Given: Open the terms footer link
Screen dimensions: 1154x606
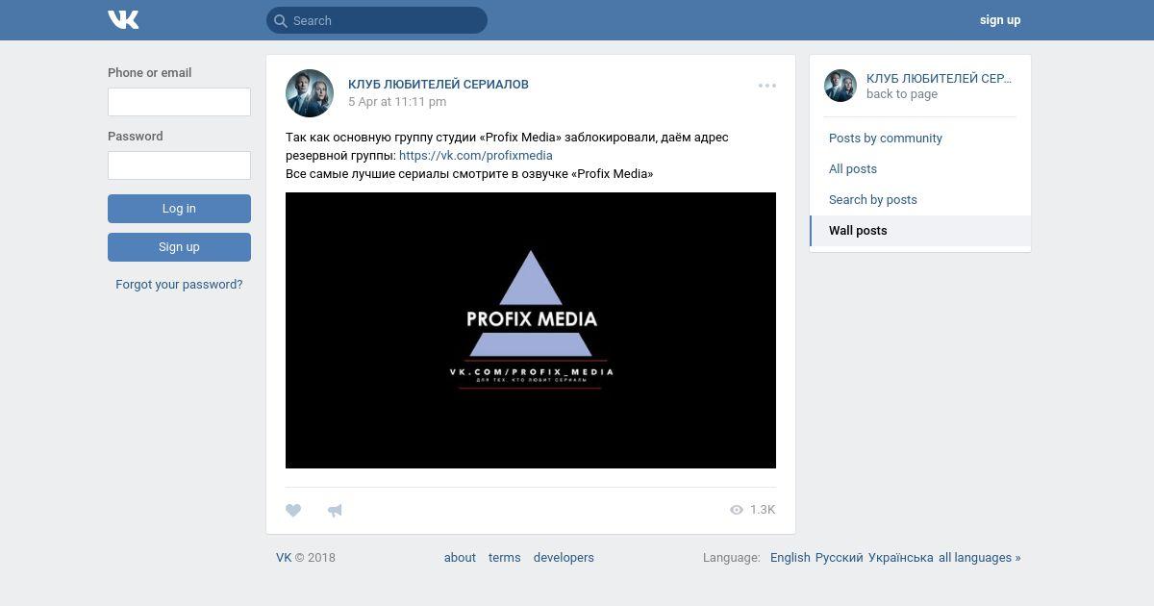Looking at the screenshot, I should (x=504, y=558).
